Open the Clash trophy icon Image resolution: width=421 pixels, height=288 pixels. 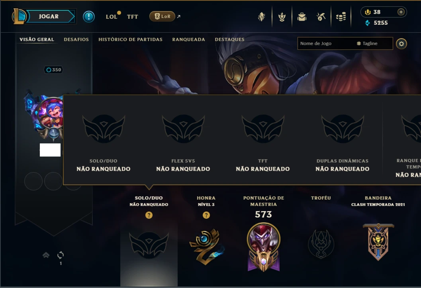282,17
